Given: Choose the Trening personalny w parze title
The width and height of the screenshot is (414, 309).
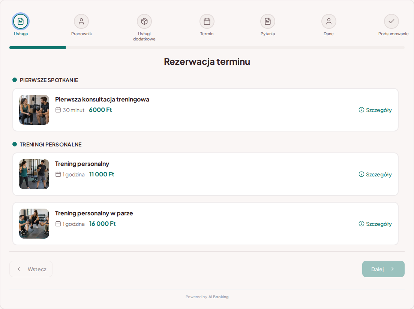Looking at the screenshot, I should 94,213.
